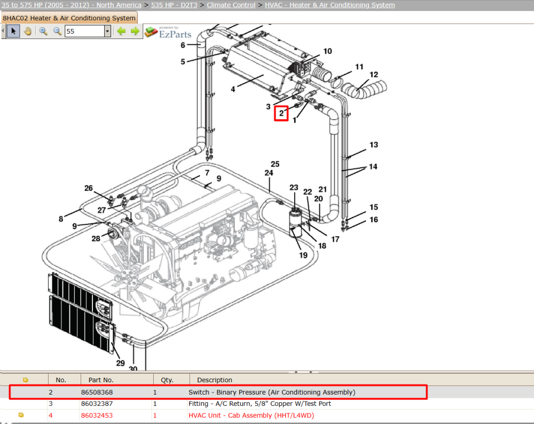This screenshot has width=534, height=424.
Task: Click the EzParts logo
Action: pyautogui.click(x=168, y=32)
